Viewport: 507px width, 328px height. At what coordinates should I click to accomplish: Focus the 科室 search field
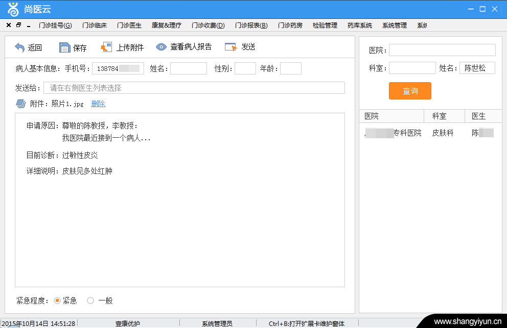coord(412,68)
